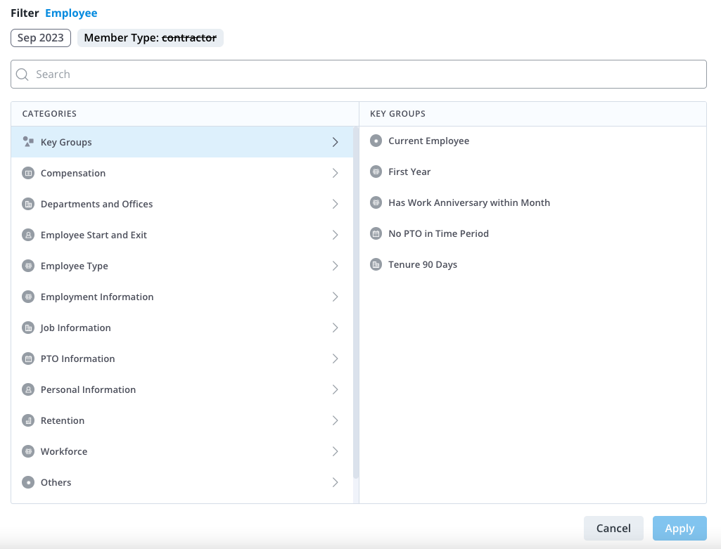Click the Retention category icon
Screen dimensions: 721x549
[x=28, y=420]
